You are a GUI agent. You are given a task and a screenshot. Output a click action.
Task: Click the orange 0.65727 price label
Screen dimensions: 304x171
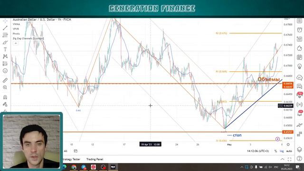click(x=288, y=132)
